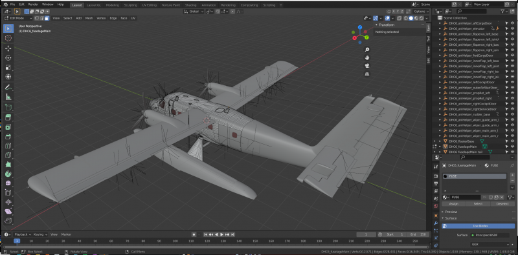Viewport: 518px width, 255px height.
Task: Hide DHC6_fuselageMain with eye icon
Action: pos(512,147)
